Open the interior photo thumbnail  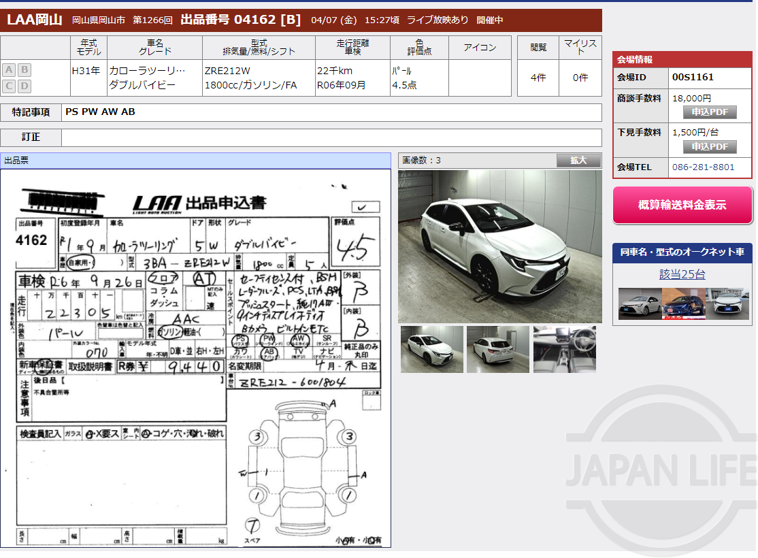pos(564,348)
